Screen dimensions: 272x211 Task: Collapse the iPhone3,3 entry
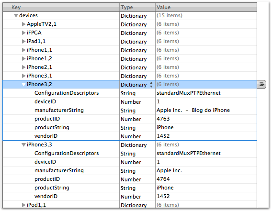[23, 145]
